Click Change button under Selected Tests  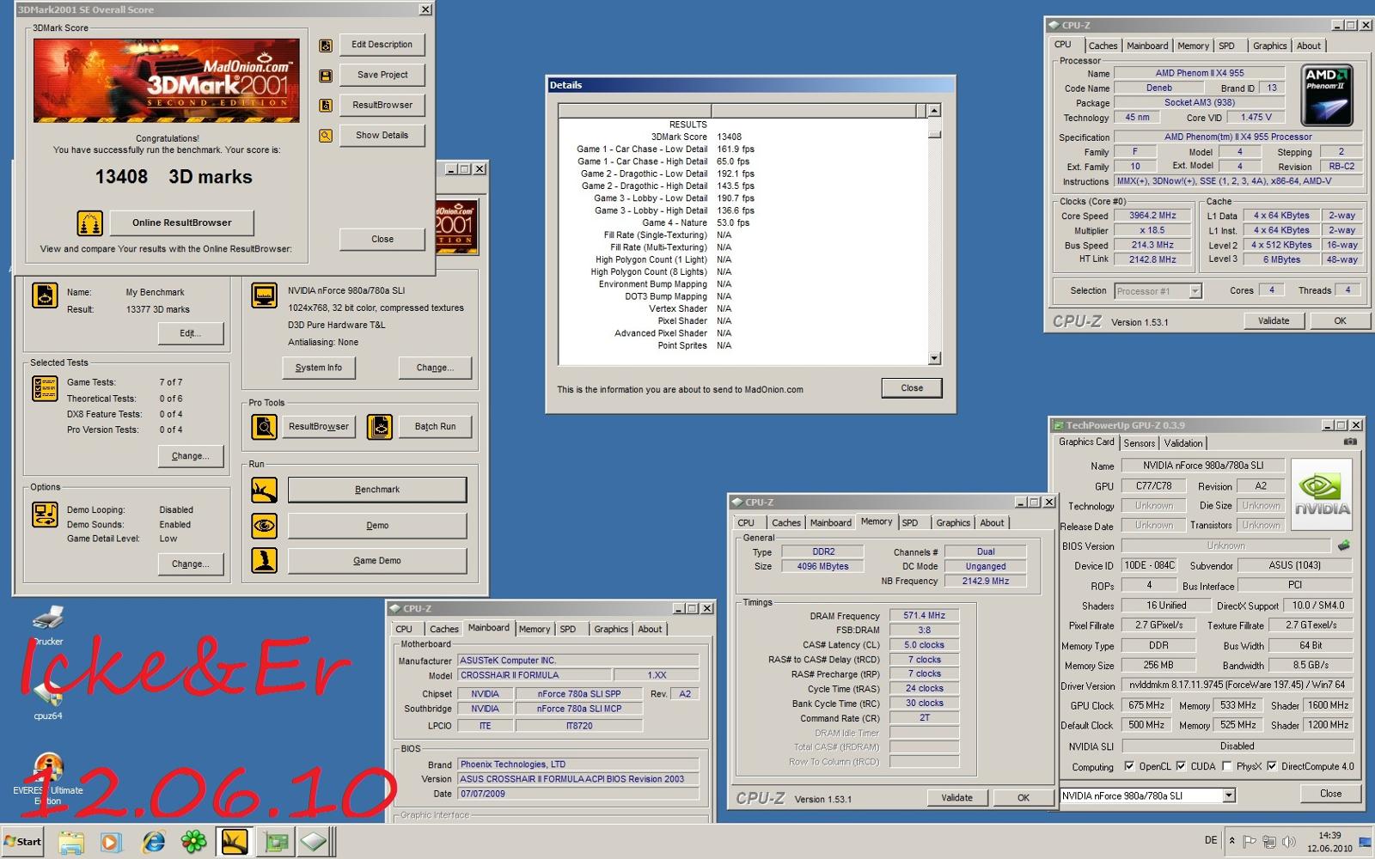click(x=191, y=456)
